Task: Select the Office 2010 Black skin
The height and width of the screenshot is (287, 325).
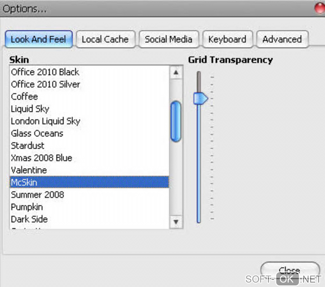Action: [89, 72]
